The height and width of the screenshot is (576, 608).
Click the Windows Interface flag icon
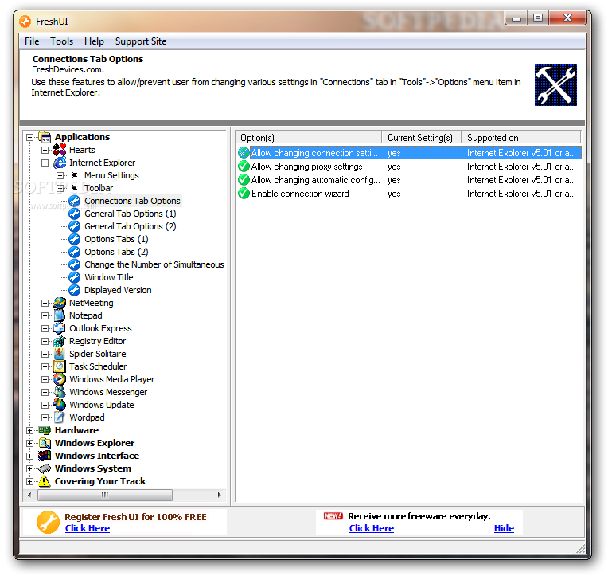(x=45, y=456)
